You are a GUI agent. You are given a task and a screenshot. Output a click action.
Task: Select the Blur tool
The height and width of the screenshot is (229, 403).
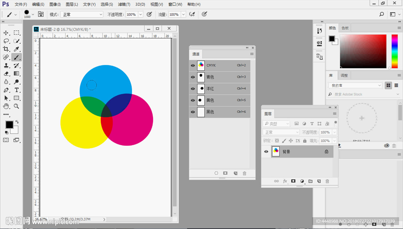6,82
